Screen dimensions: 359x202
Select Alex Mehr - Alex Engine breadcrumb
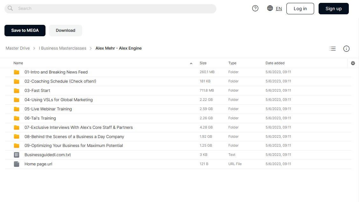pos(119,48)
